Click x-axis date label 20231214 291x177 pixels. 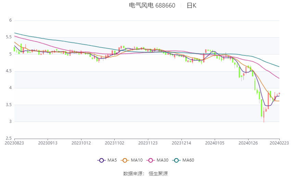(181, 143)
